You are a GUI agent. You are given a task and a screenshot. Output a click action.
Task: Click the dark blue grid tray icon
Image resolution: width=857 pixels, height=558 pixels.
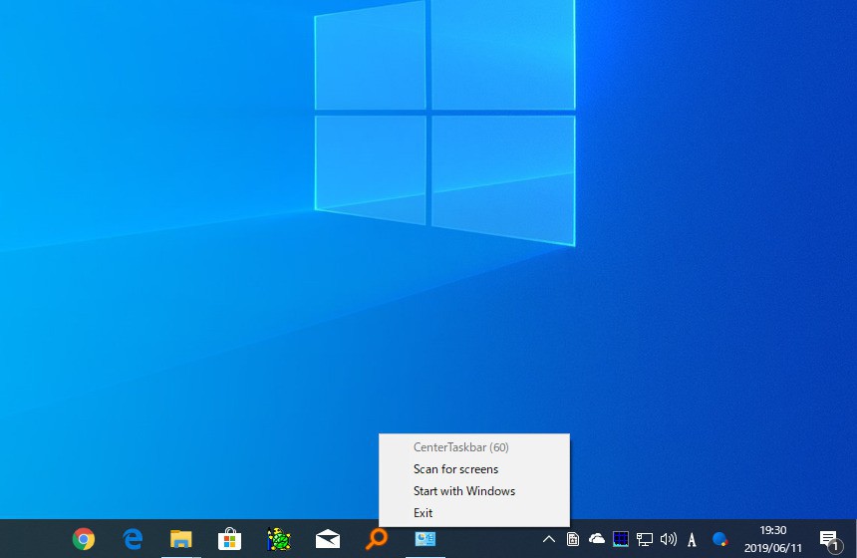tap(621, 539)
